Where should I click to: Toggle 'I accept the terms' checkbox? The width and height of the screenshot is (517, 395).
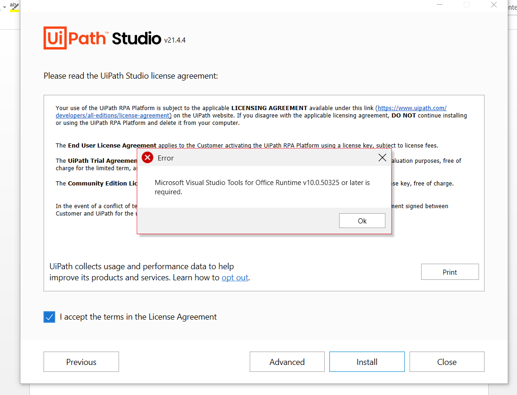pyautogui.click(x=49, y=317)
